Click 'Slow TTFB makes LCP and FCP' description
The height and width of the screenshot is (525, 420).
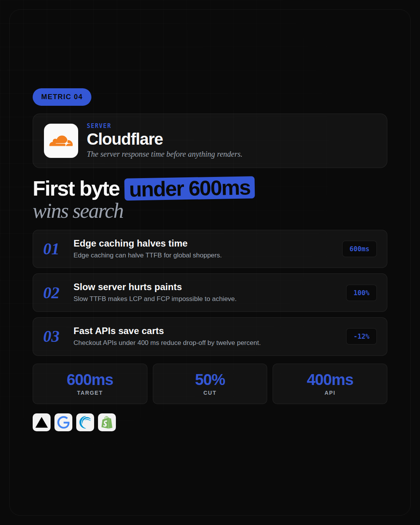point(155,299)
